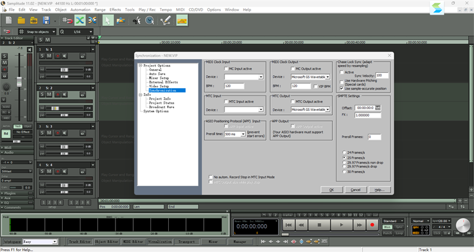Open the Effects menu
474x252 pixels.
115,9
